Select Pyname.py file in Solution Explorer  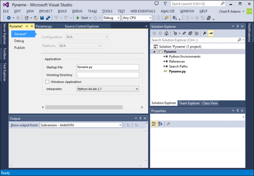(177, 71)
